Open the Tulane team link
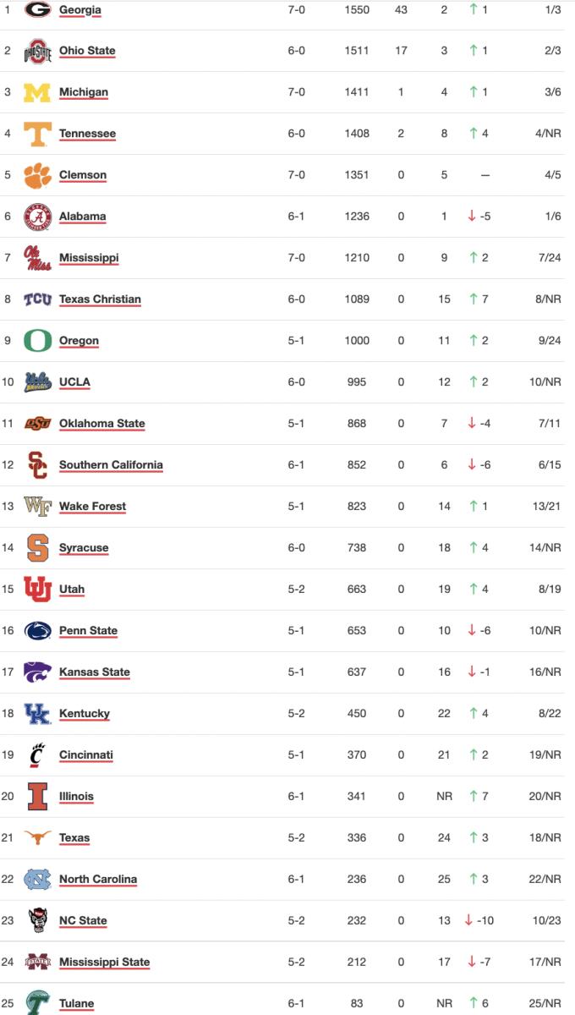Screen dimensions: 575x1015 (76, 1004)
